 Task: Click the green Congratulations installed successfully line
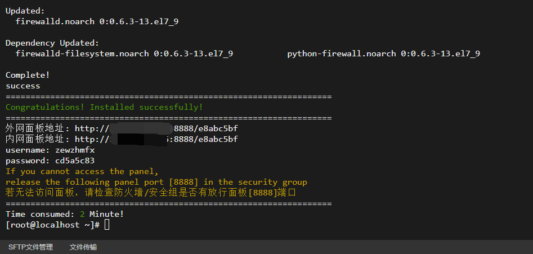104,108
